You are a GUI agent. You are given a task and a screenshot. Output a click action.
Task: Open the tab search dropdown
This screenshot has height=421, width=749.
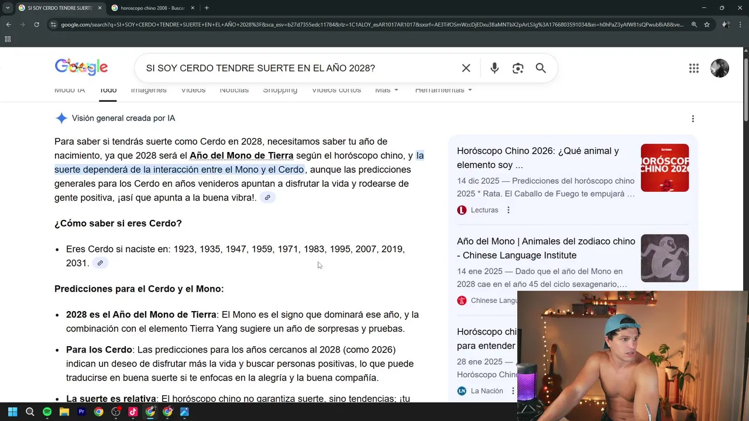(8, 8)
